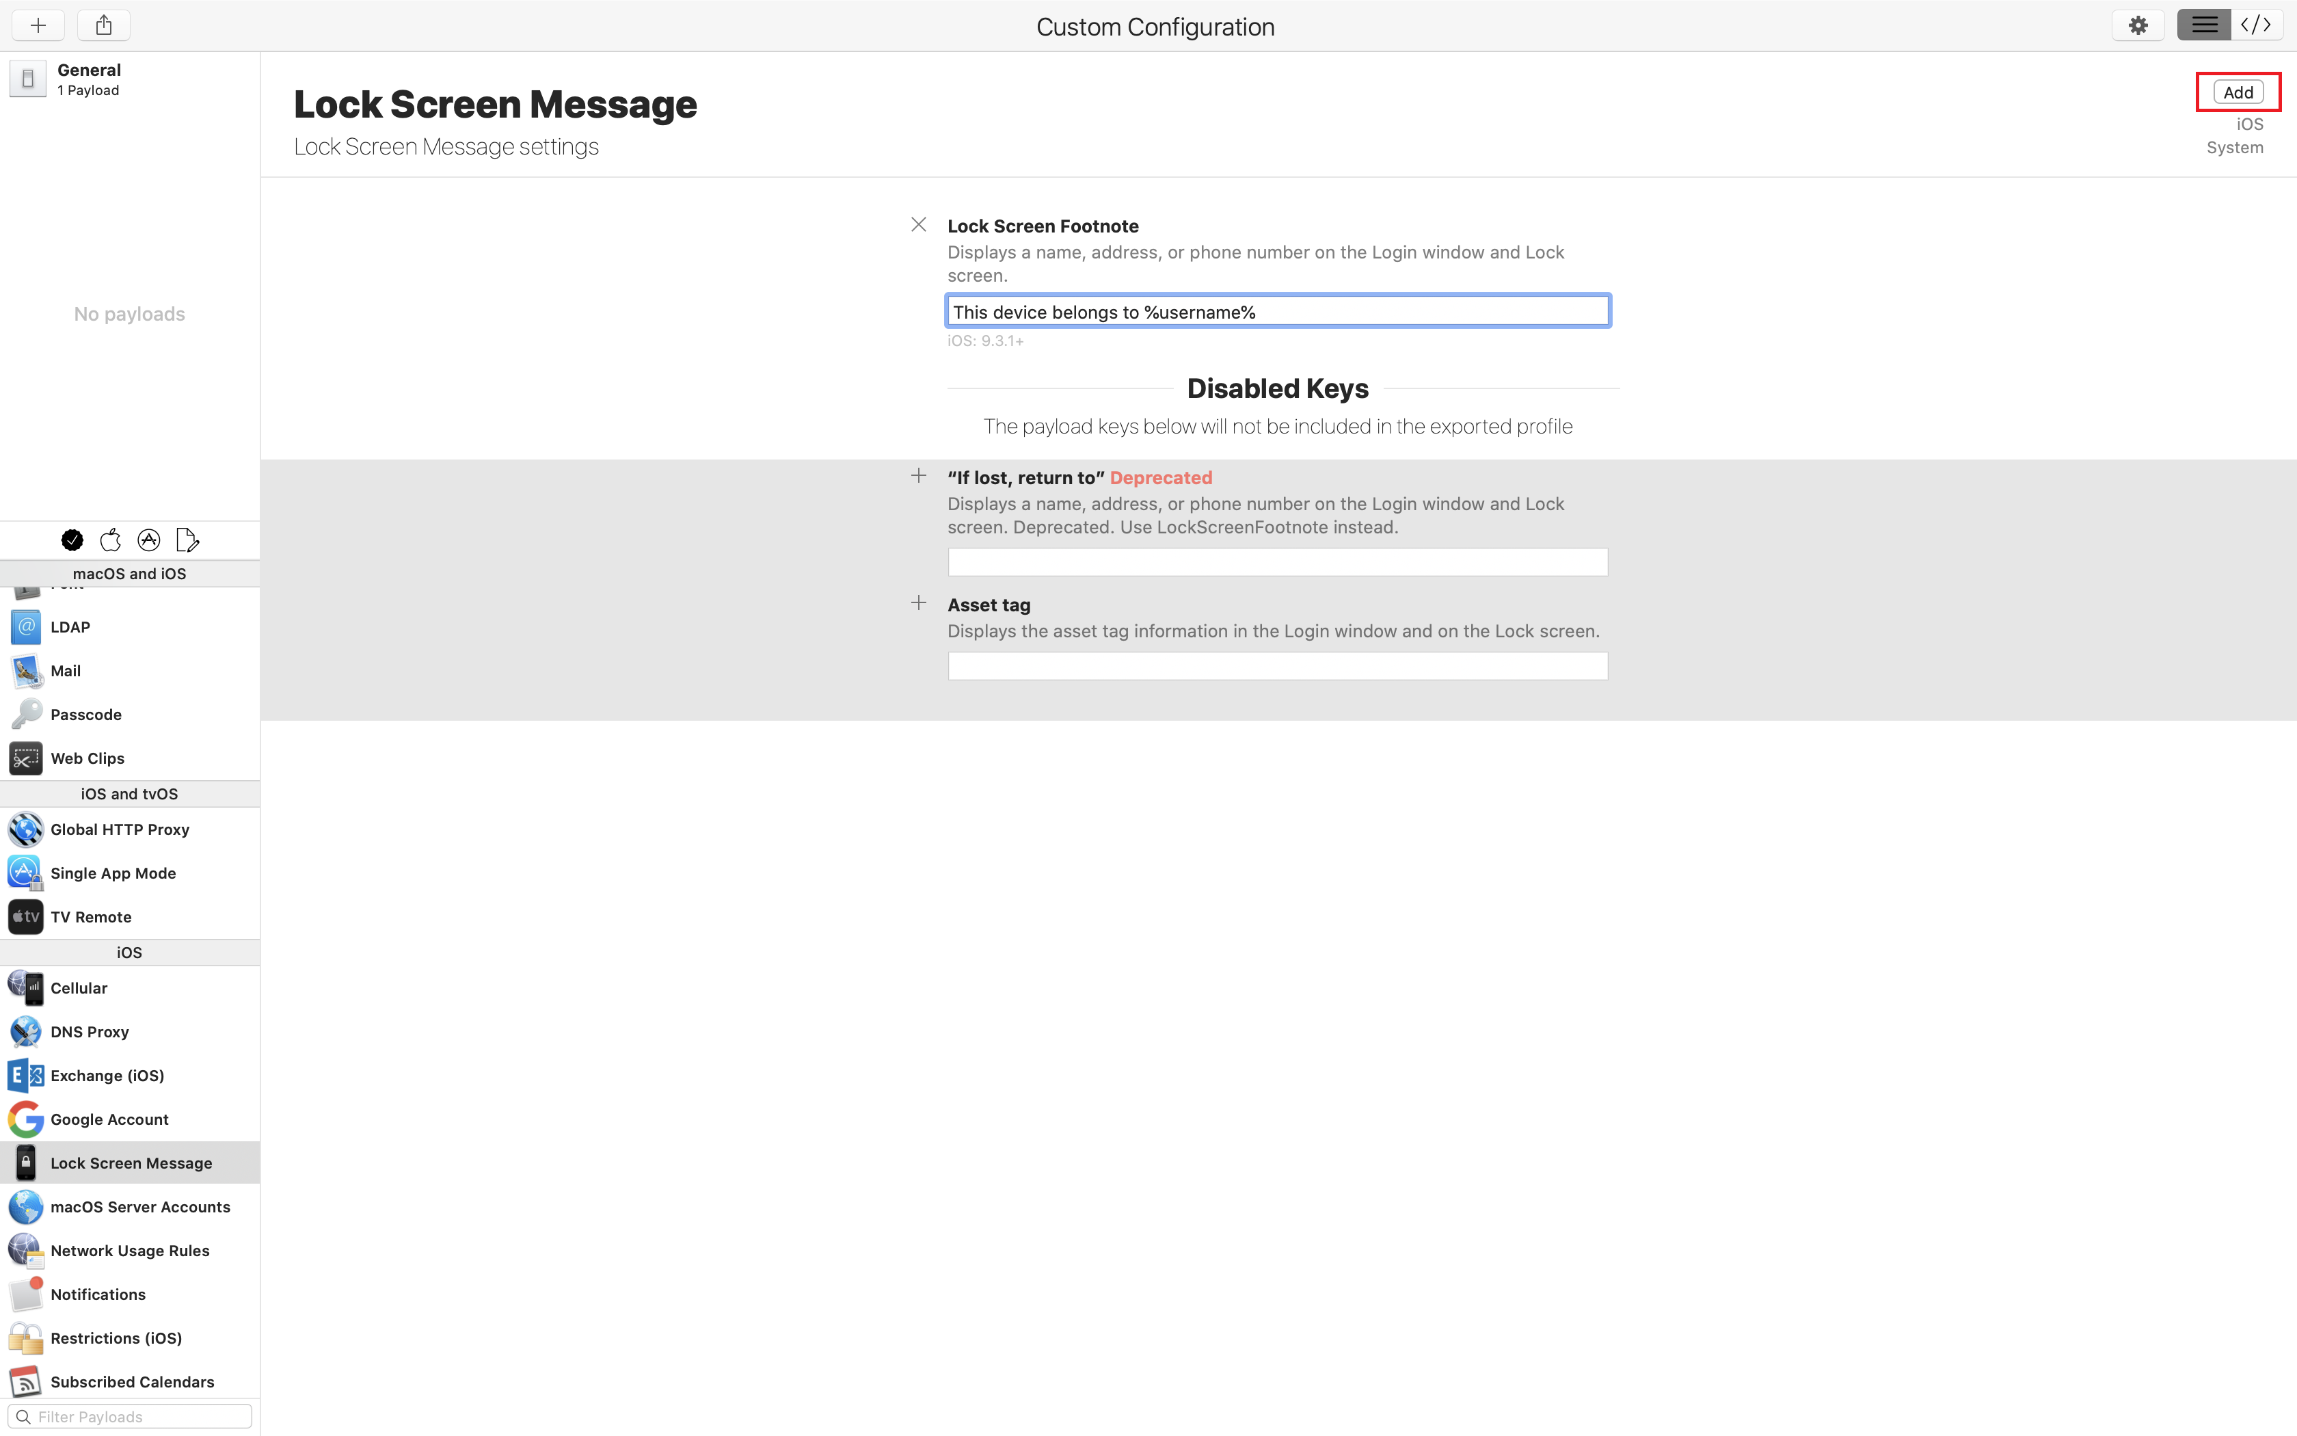Enable the Asset tag key
Viewport: 2297px width, 1436px height.
(x=918, y=603)
